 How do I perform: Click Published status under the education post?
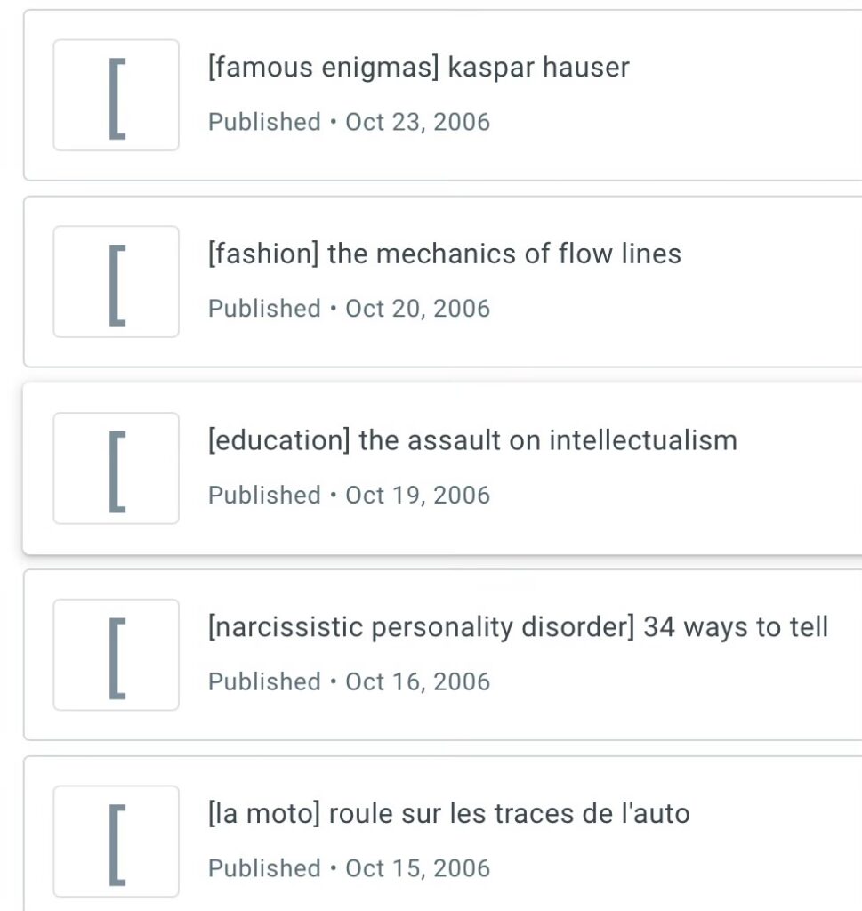click(264, 496)
